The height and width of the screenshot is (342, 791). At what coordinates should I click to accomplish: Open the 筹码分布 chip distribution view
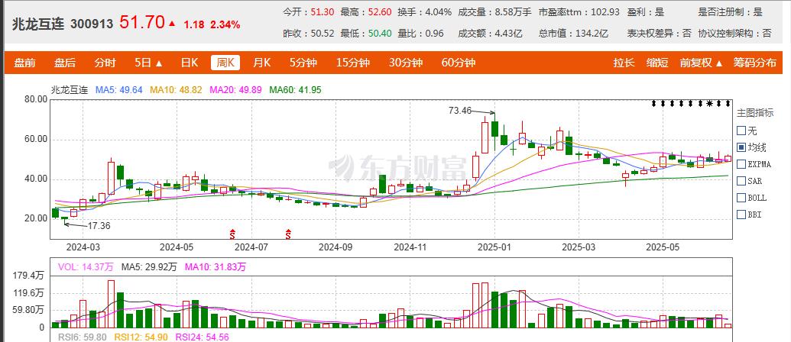(x=754, y=63)
